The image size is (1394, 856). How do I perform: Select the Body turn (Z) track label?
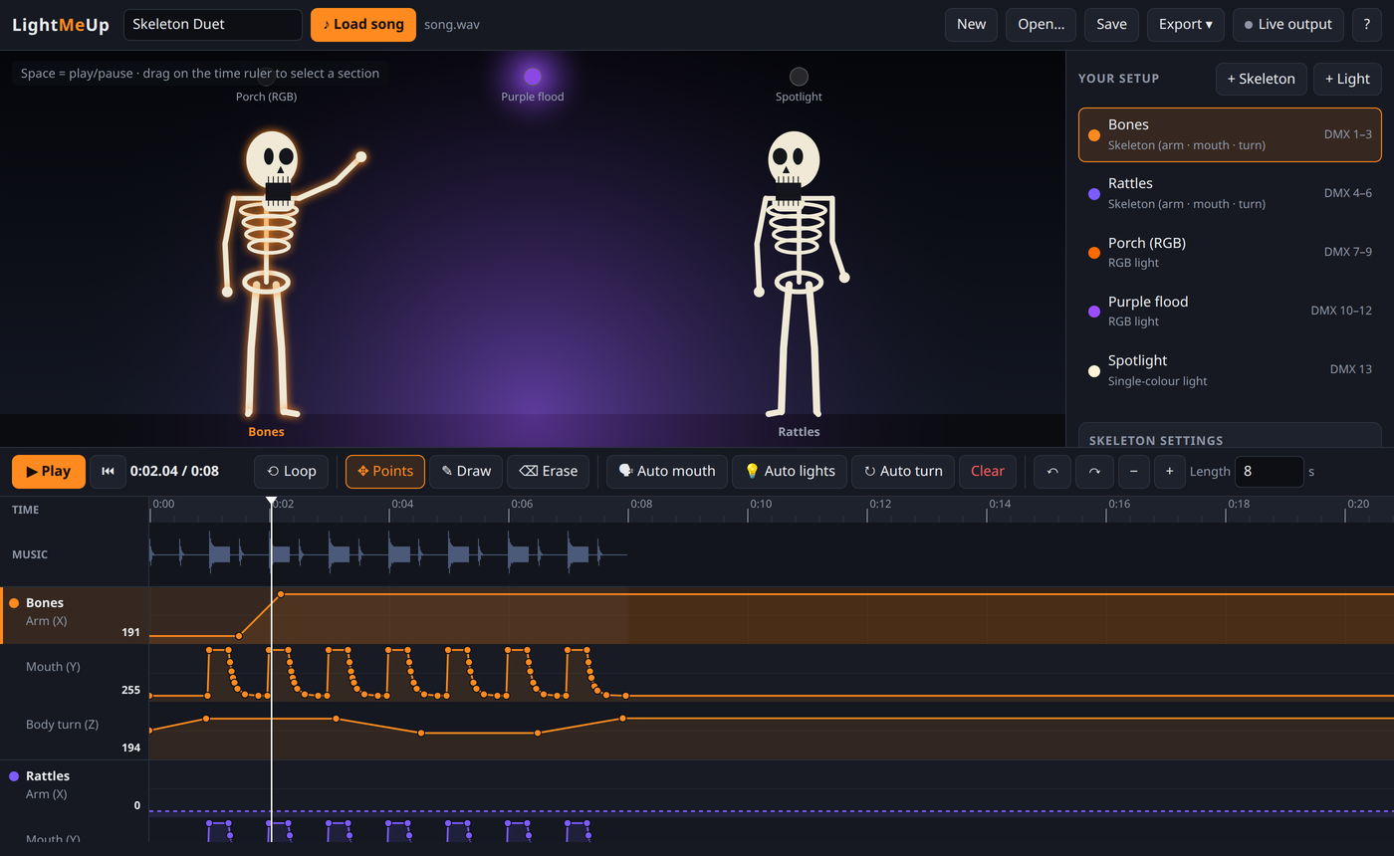click(x=62, y=724)
